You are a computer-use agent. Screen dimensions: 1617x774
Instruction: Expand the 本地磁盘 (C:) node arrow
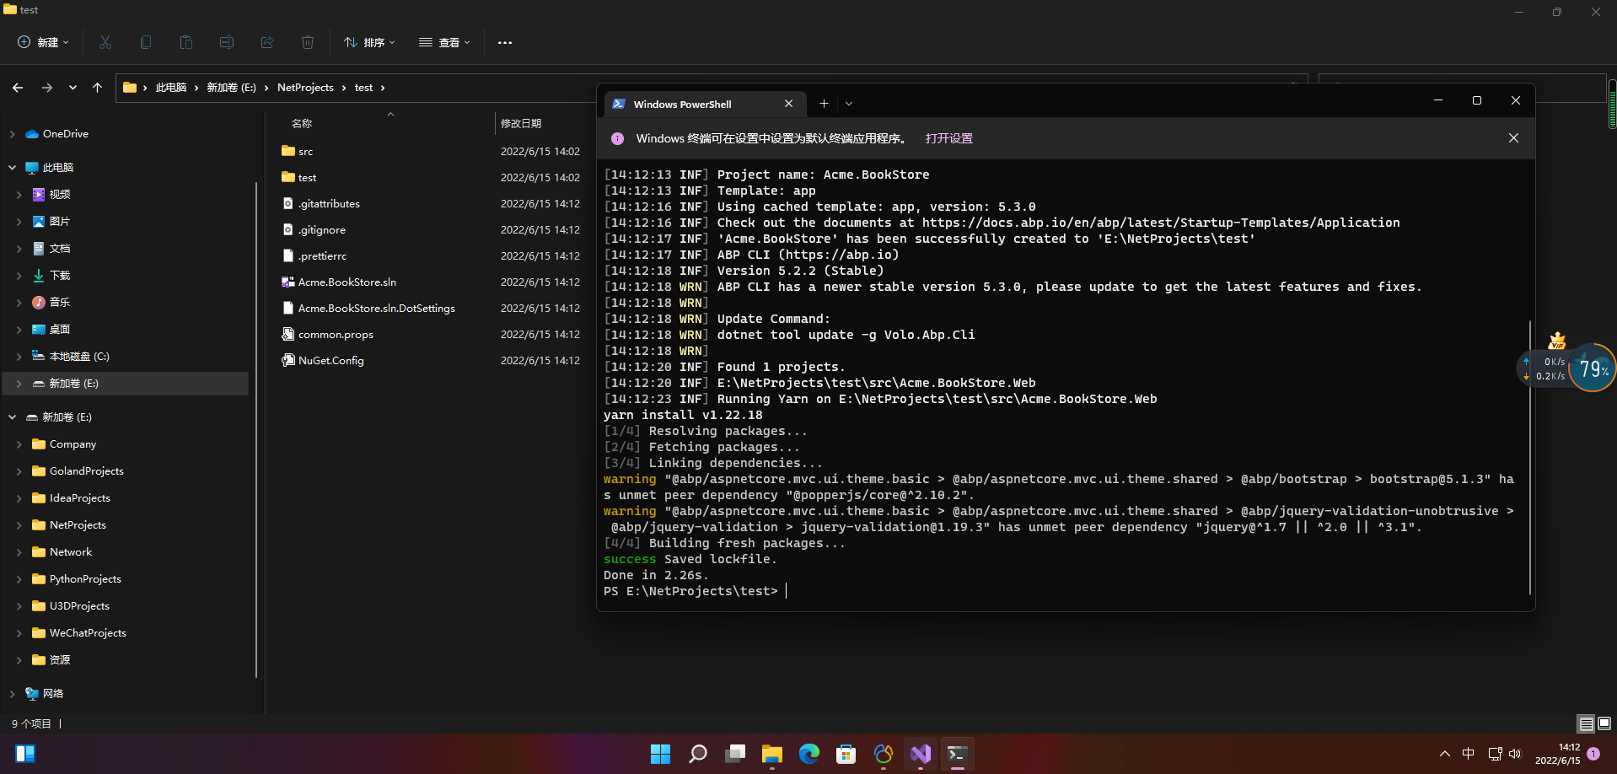point(19,357)
